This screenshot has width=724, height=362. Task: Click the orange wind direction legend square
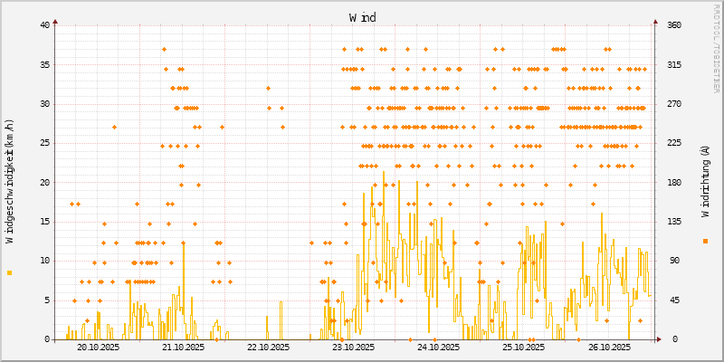coord(705,241)
